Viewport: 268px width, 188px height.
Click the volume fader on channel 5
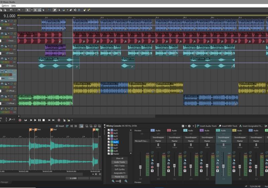tap(223, 166)
